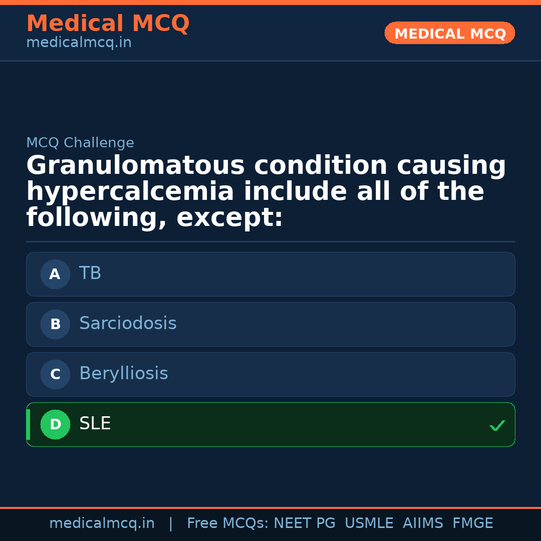Open the medicalmcq.in link under the header title
The height and width of the screenshot is (541, 541).
[79, 43]
